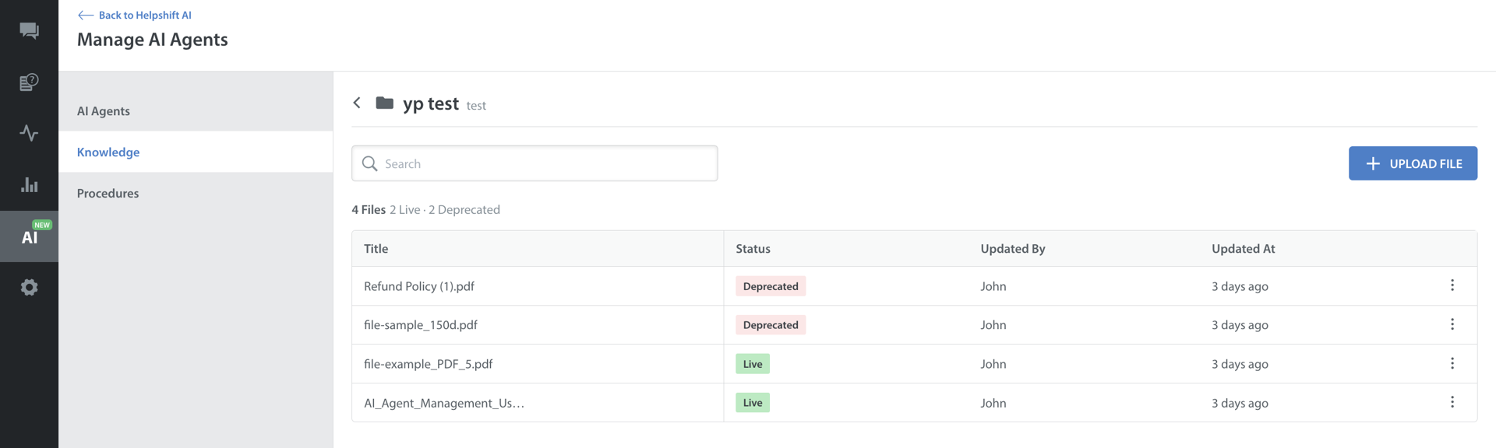Open the FAQ knowledge base sidebar icon

click(29, 82)
